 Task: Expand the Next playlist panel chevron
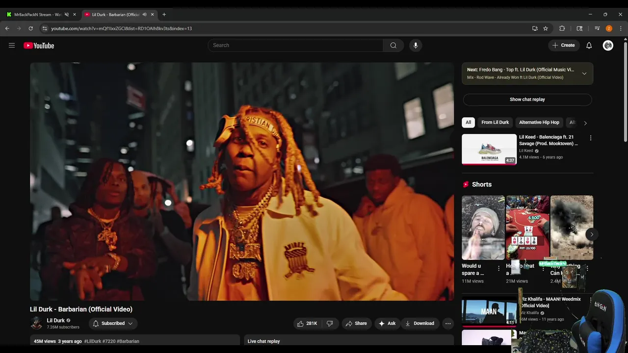point(584,74)
